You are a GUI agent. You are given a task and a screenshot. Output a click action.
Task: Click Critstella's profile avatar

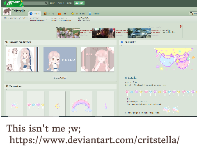click(x=7, y=12)
